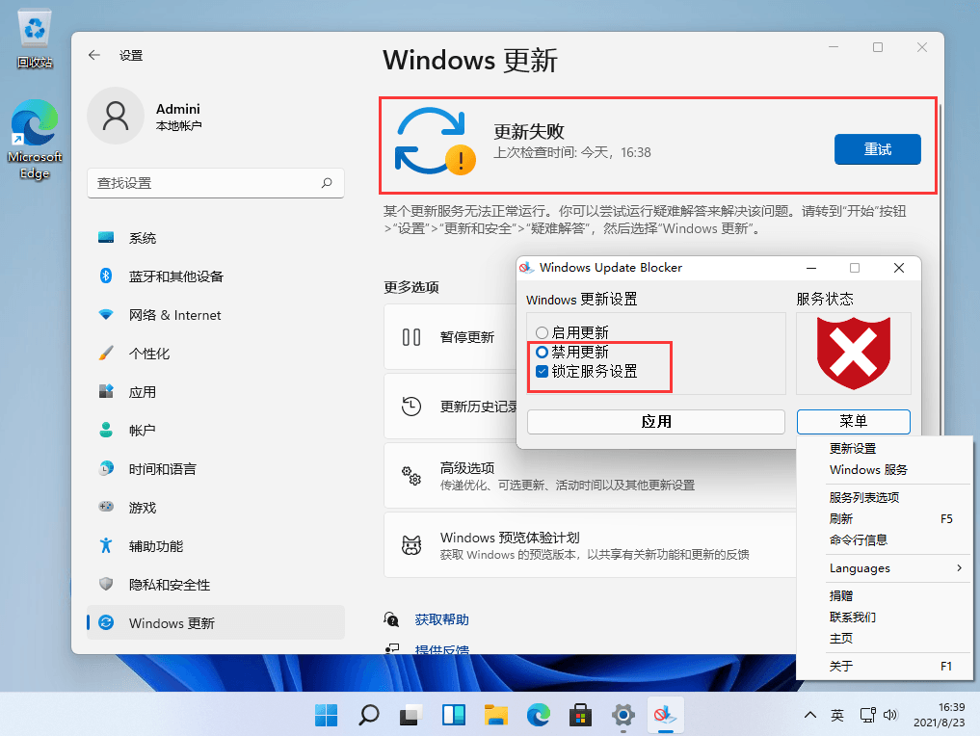980x736 pixels.
Task: Open network status in system tray
Action: 867,715
